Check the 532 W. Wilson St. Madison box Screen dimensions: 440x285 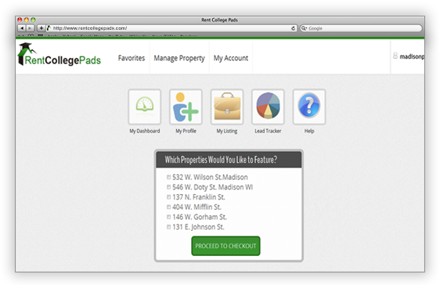(168, 177)
